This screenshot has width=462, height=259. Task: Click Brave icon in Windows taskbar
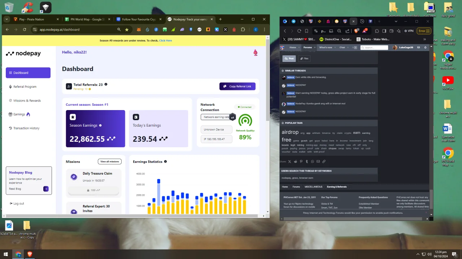click(30, 254)
